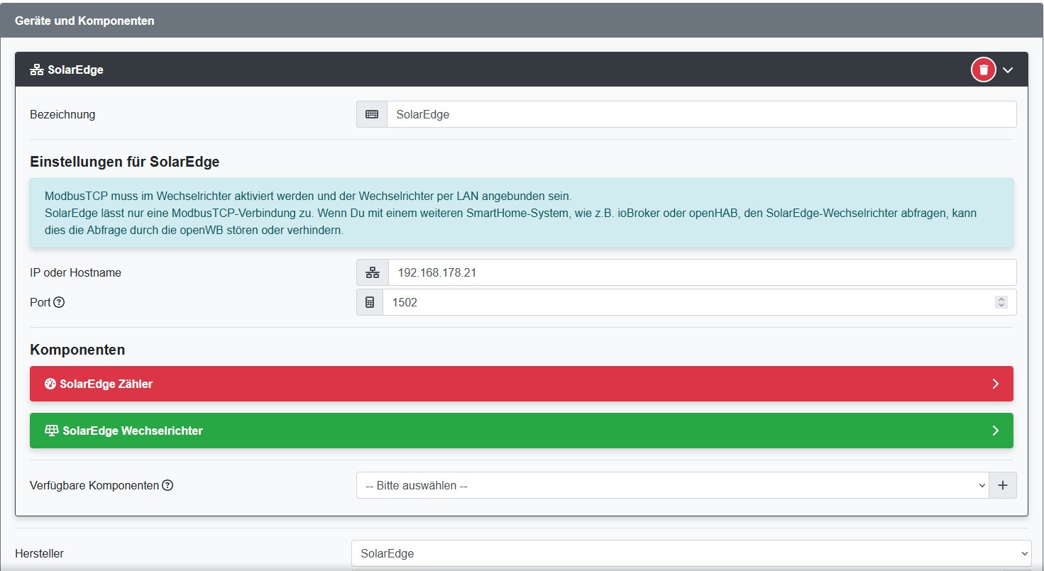
Task: Click the Komponenten section heading
Action: click(x=77, y=350)
